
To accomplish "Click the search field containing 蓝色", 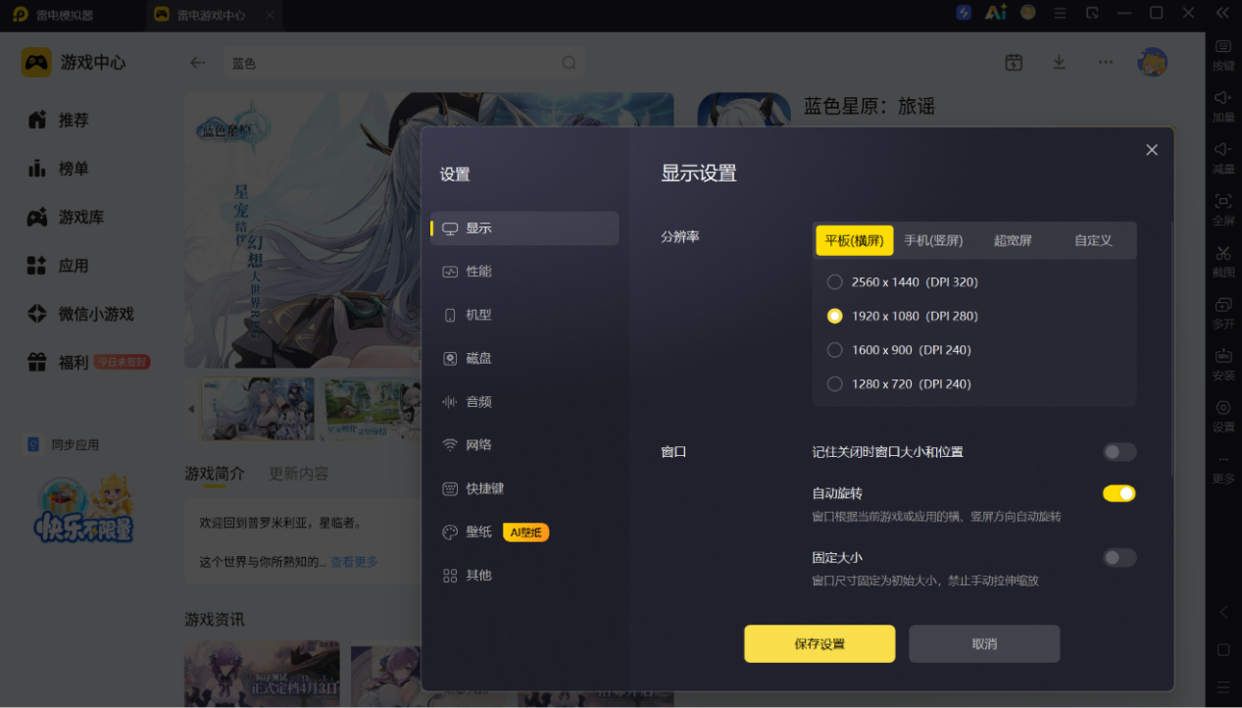I will tap(404, 63).
